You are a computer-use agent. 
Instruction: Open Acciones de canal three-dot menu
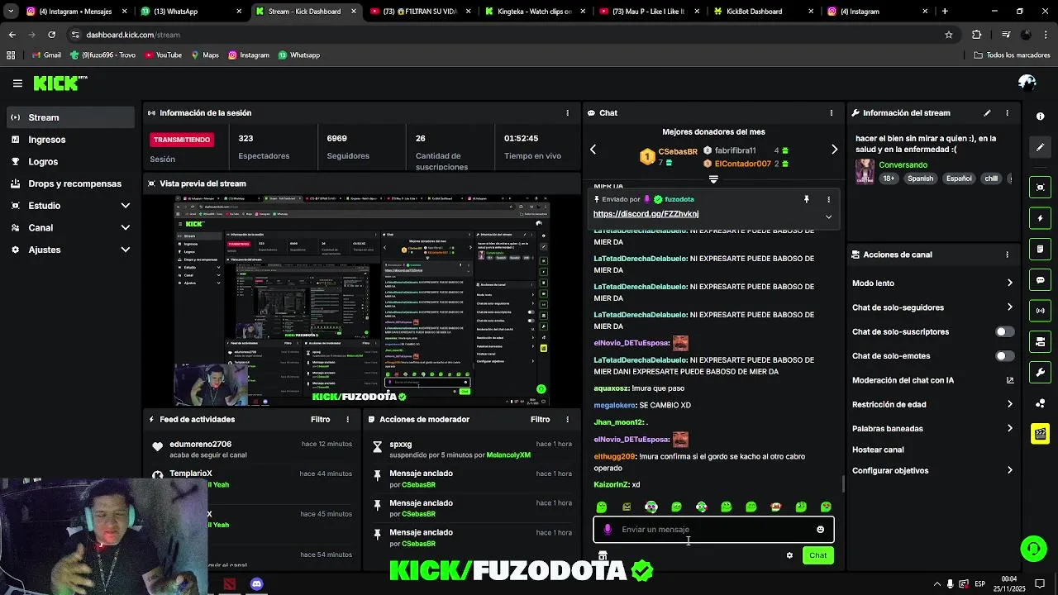pos(1007,255)
